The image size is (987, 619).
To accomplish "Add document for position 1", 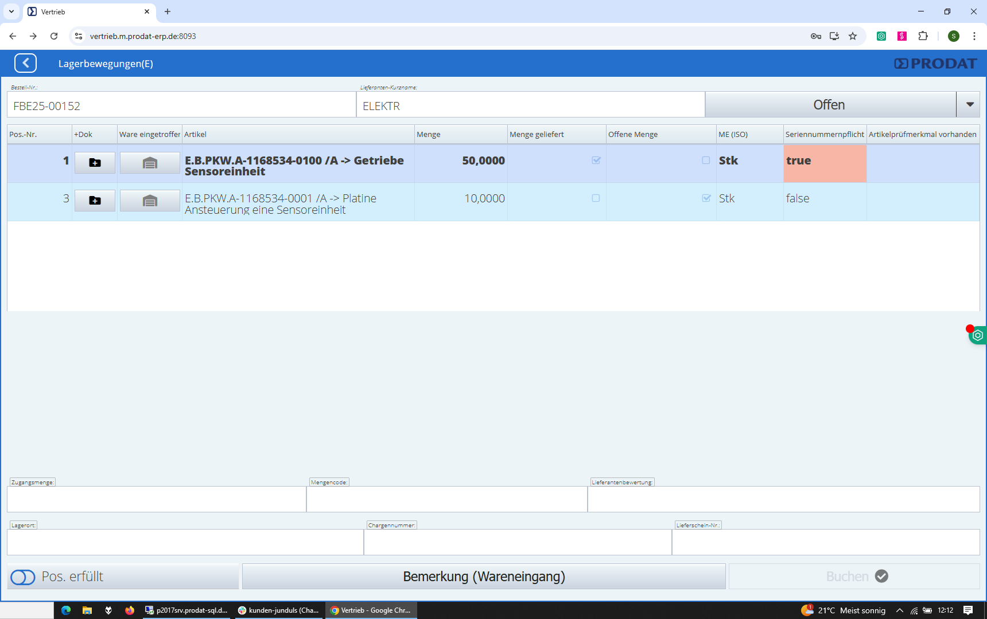I will click(x=95, y=163).
